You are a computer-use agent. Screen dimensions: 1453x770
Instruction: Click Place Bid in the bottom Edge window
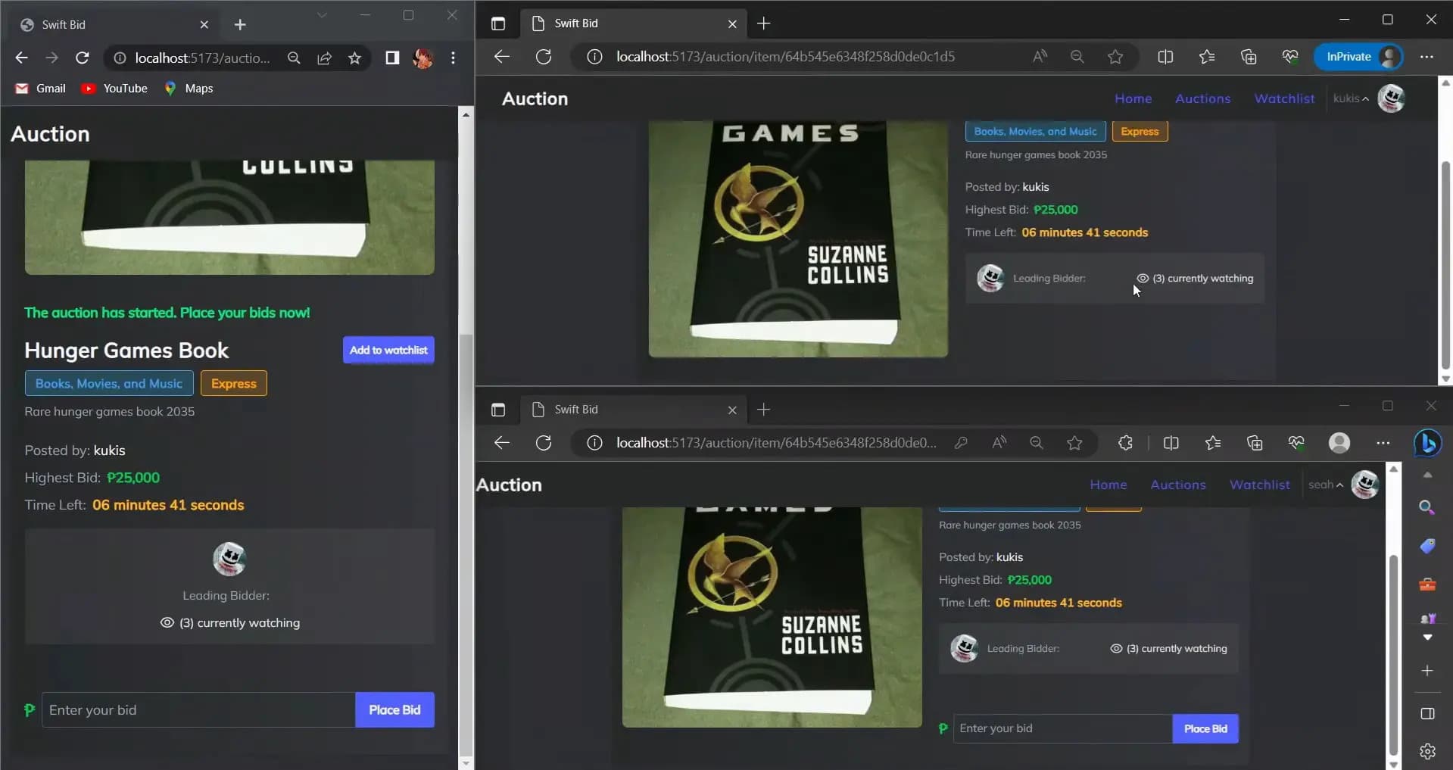pyautogui.click(x=1205, y=728)
